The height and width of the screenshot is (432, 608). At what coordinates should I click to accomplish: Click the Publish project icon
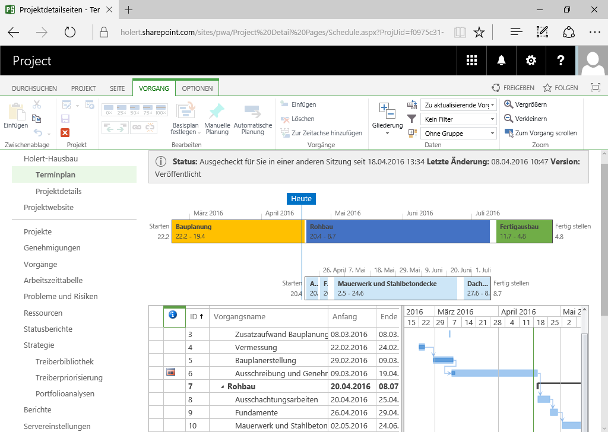click(x=90, y=104)
